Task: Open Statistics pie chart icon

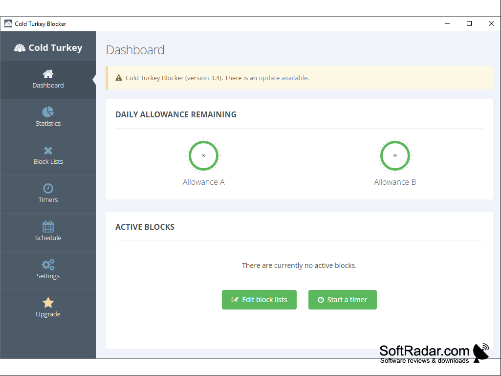Action: [x=48, y=112]
